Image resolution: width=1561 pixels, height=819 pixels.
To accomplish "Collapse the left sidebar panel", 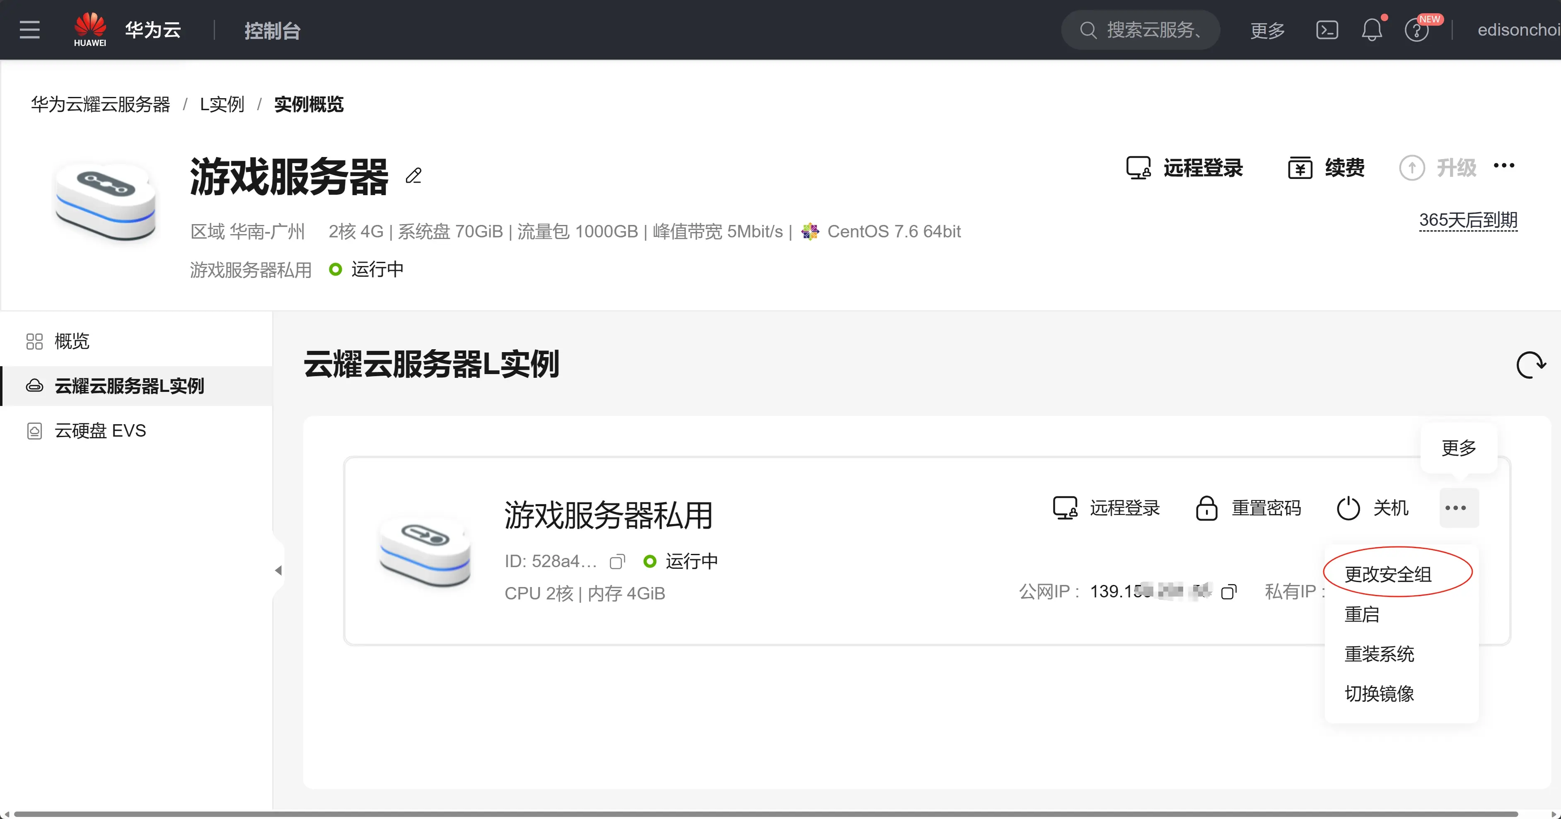I will (x=278, y=570).
